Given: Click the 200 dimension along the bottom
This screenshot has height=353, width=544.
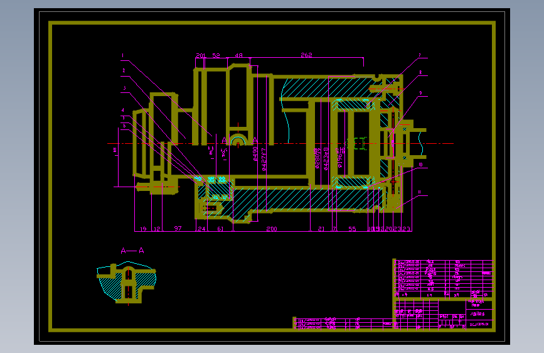Looking at the screenshot, I should click(x=272, y=229).
